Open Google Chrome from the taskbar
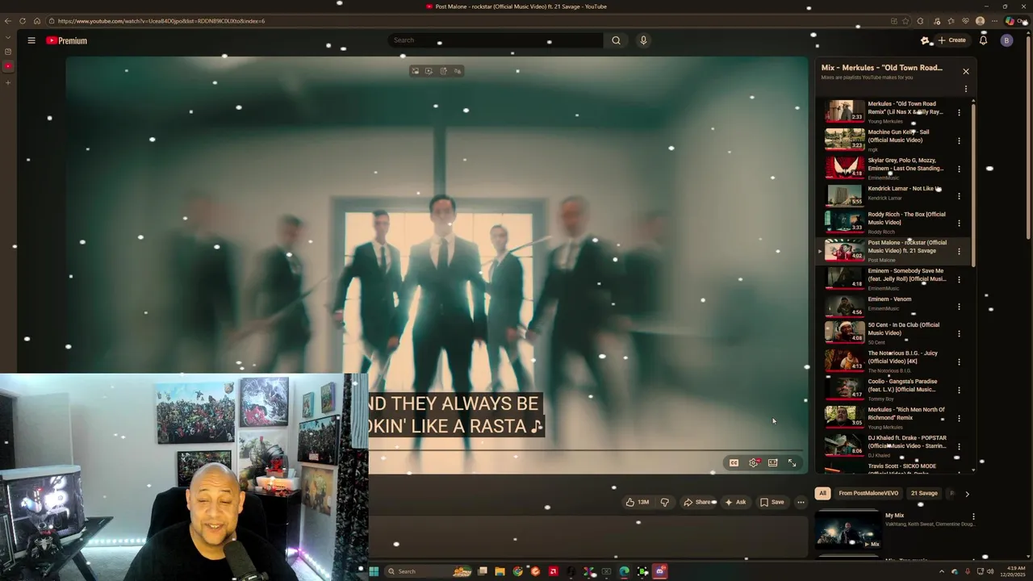 click(517, 571)
